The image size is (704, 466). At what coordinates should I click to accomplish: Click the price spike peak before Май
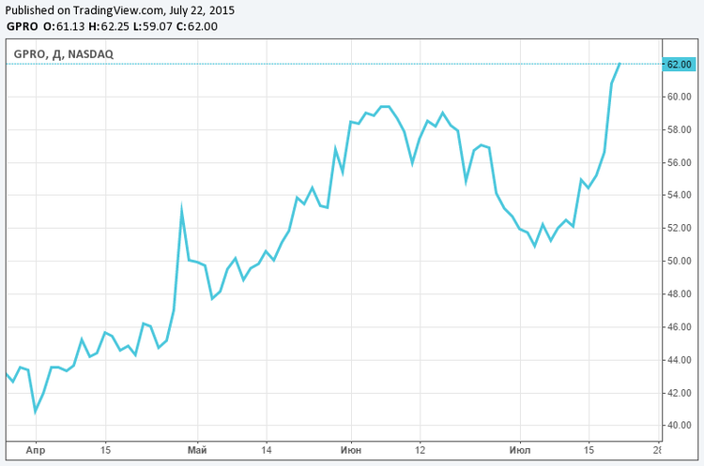[181, 210]
